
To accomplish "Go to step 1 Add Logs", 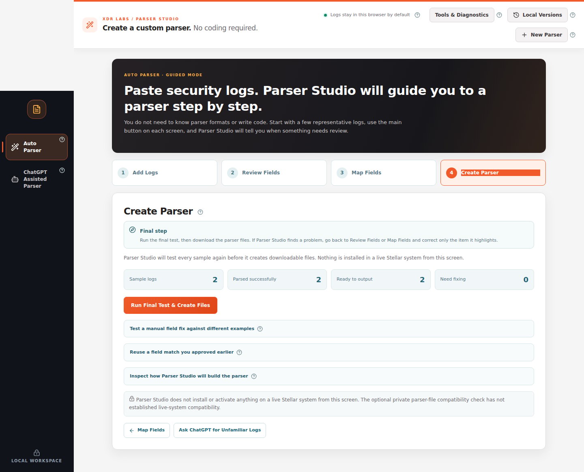I will pyautogui.click(x=165, y=173).
